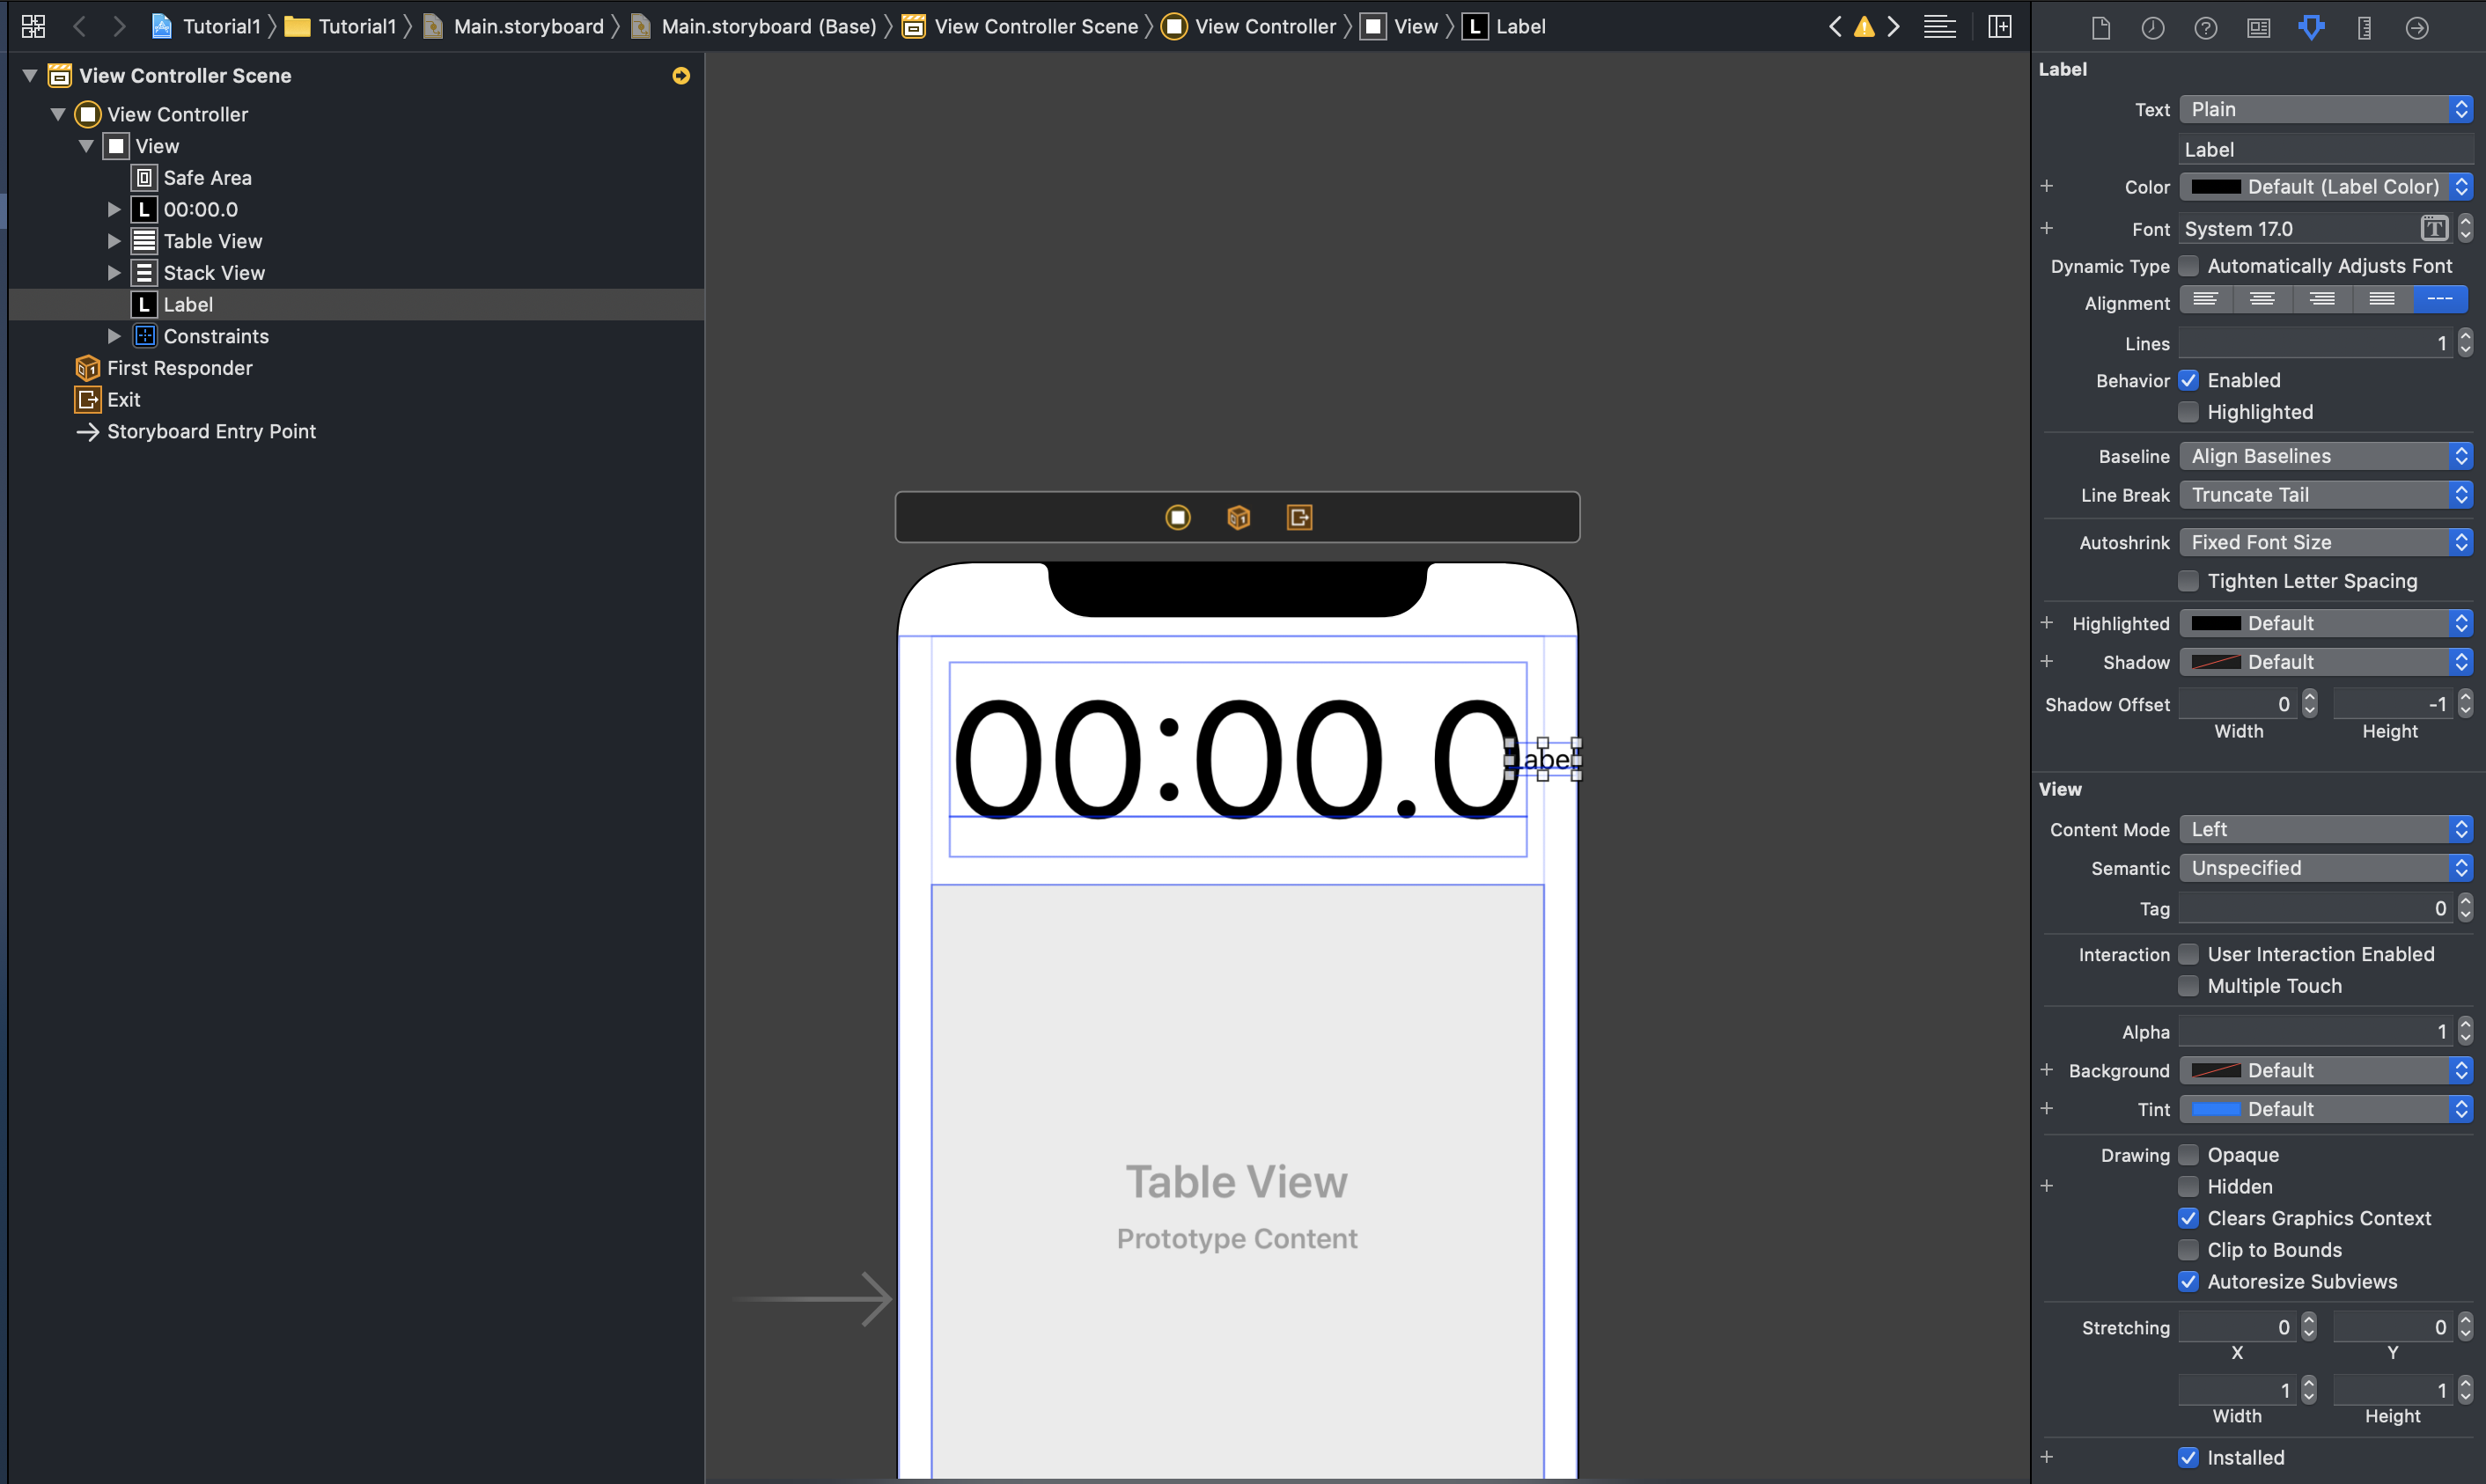Click the add editor split icon
This screenshot has width=2486, height=1484.
pos(1999,27)
